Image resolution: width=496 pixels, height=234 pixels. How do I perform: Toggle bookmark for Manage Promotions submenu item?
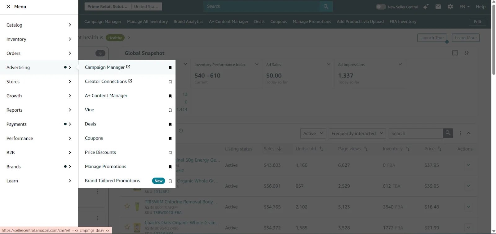point(170,167)
